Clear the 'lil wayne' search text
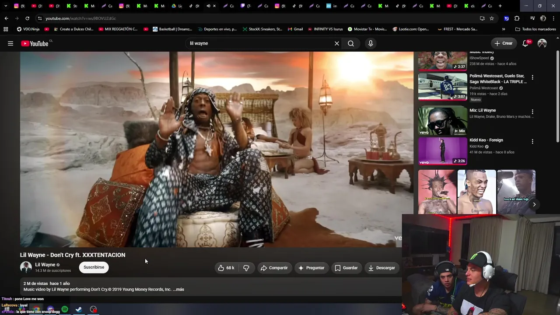560x315 pixels. pyautogui.click(x=337, y=43)
